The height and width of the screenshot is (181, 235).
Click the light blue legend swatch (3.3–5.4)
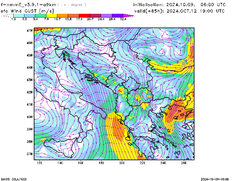(30, 16)
